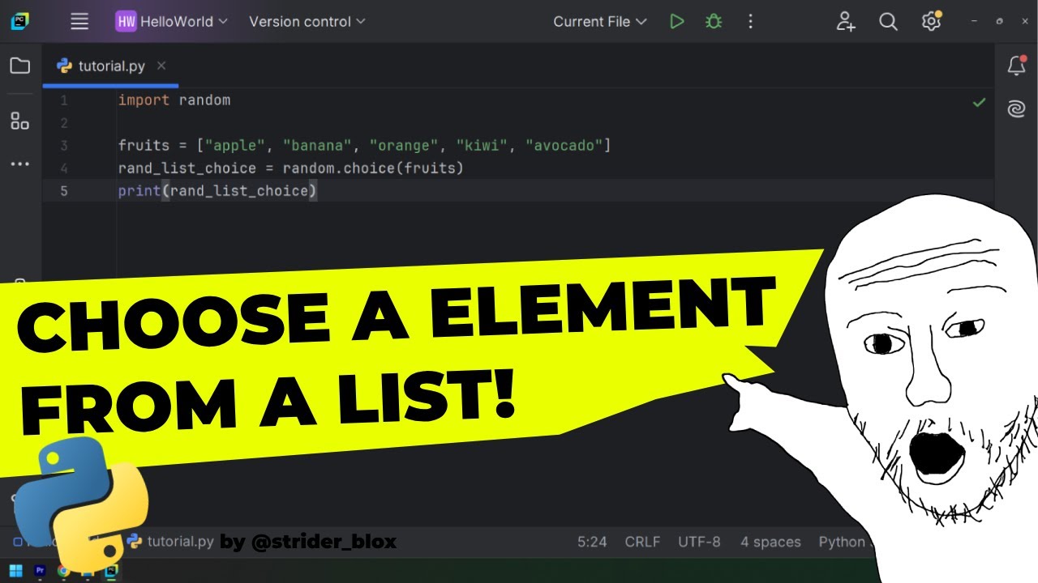Open Search Everywhere magnifier
Viewport: 1038px width, 583px height.
coord(889,22)
